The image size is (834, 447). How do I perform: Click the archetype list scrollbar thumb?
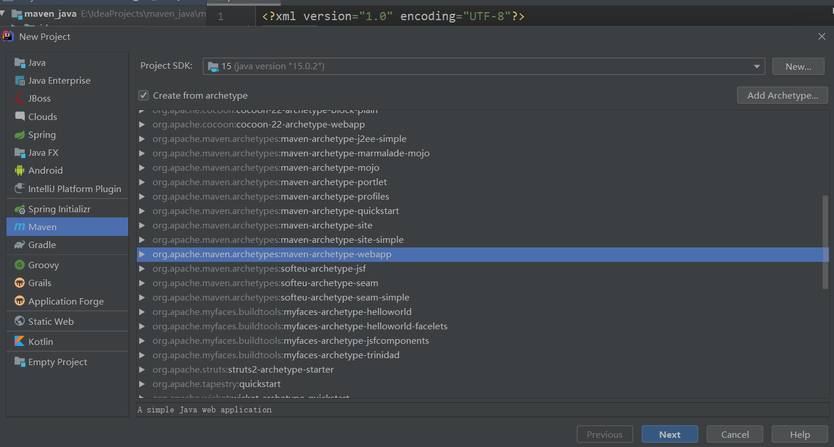[x=825, y=242]
